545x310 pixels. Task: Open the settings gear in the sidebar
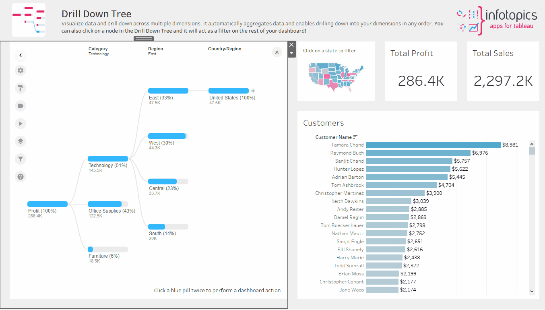(21, 70)
